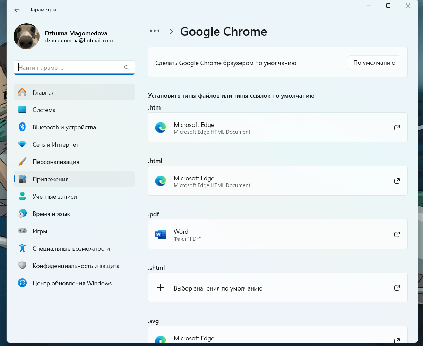Open external link icon for .shtml row
The height and width of the screenshot is (346, 423).
[397, 288]
